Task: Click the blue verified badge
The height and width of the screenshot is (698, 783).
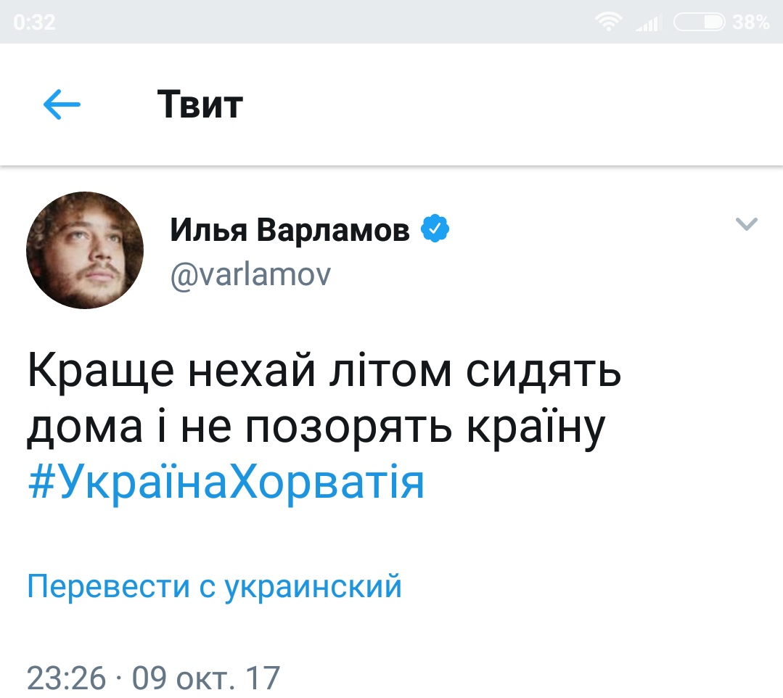Action: click(435, 230)
